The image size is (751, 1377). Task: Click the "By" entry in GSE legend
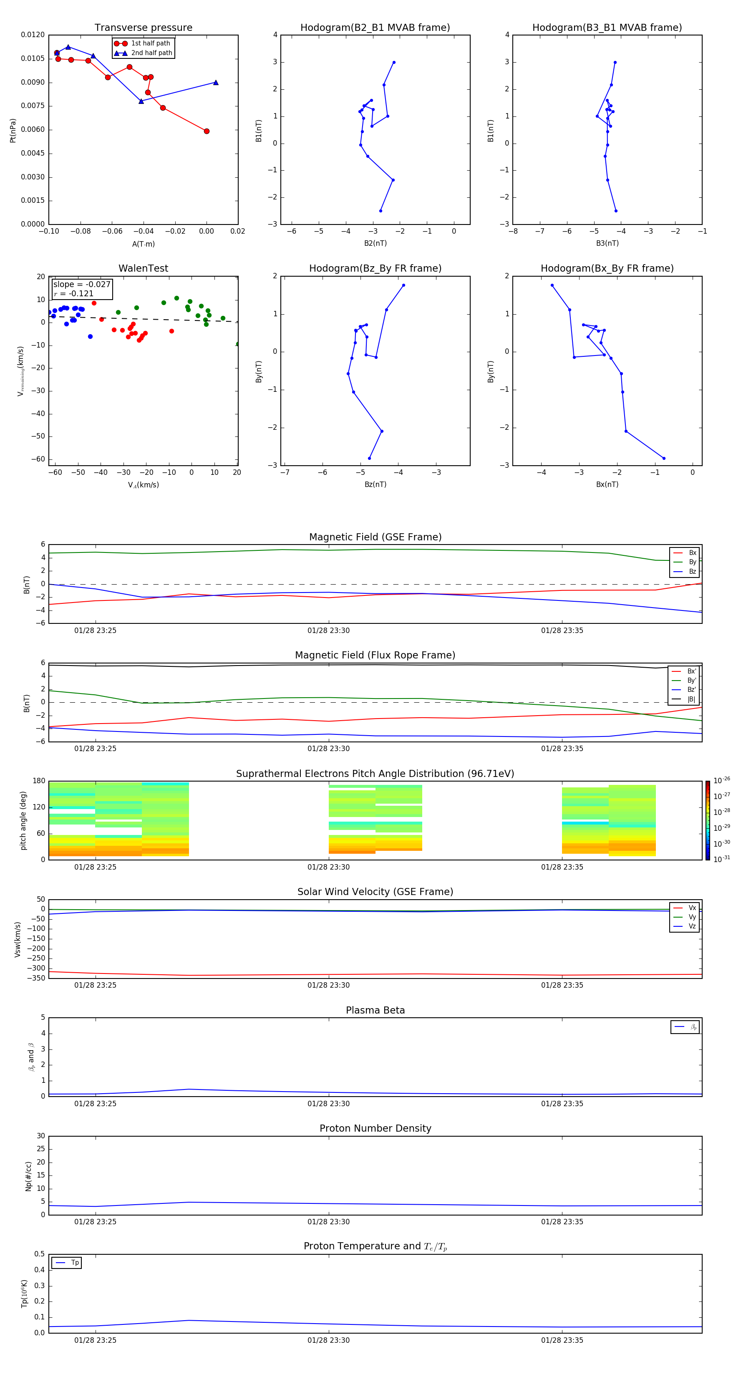pyautogui.click(x=685, y=562)
